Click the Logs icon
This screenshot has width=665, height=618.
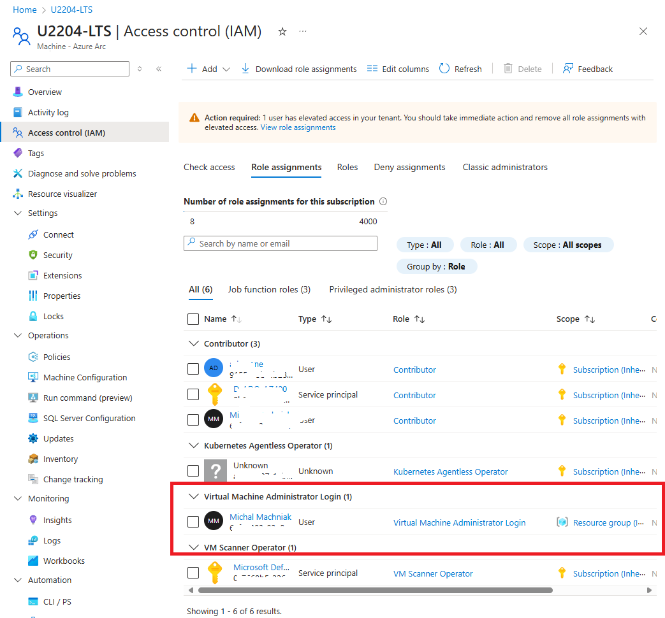[33, 540]
